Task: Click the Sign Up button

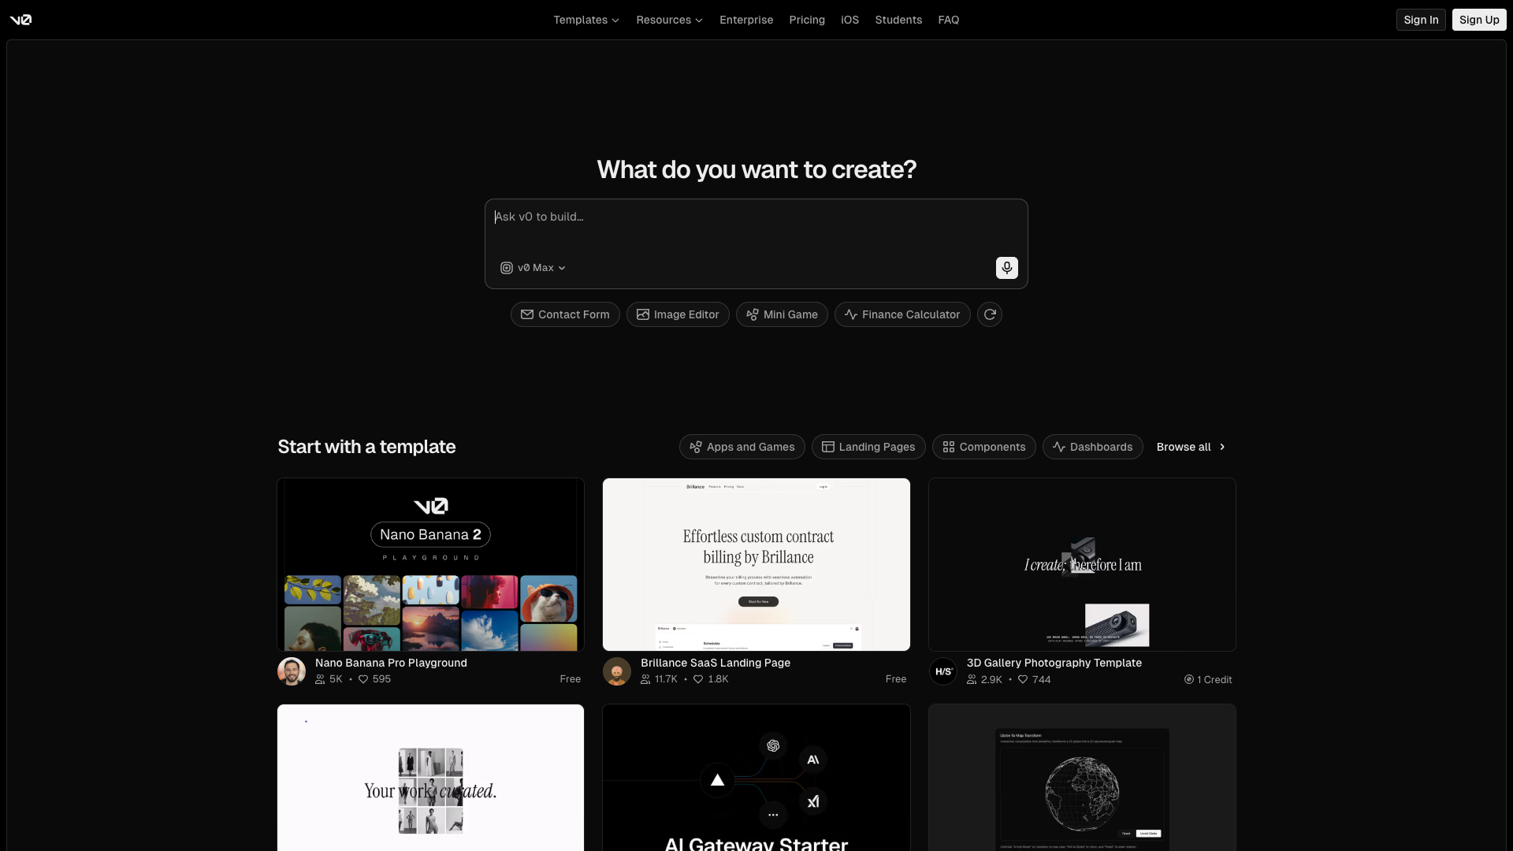Action: [1479, 20]
